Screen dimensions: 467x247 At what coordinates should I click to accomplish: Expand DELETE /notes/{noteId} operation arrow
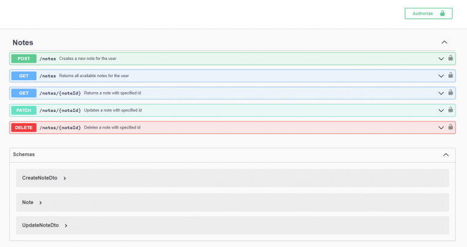pyautogui.click(x=441, y=127)
